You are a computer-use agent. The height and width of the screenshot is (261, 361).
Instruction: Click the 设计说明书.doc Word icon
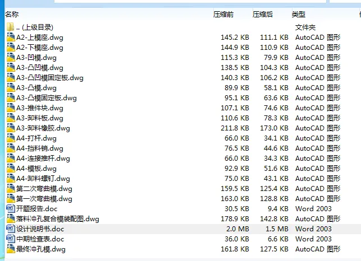point(11,229)
